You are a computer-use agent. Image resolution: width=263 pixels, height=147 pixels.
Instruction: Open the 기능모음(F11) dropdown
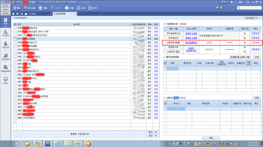click(252, 18)
